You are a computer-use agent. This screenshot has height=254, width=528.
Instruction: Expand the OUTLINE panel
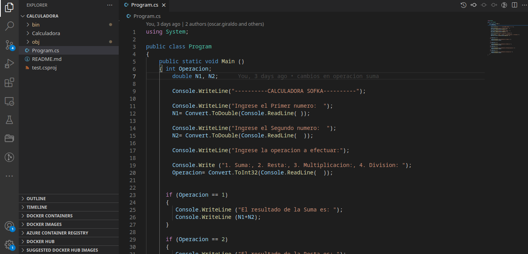point(34,198)
